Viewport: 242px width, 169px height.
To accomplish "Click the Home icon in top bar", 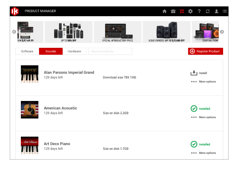I will pos(165,11).
